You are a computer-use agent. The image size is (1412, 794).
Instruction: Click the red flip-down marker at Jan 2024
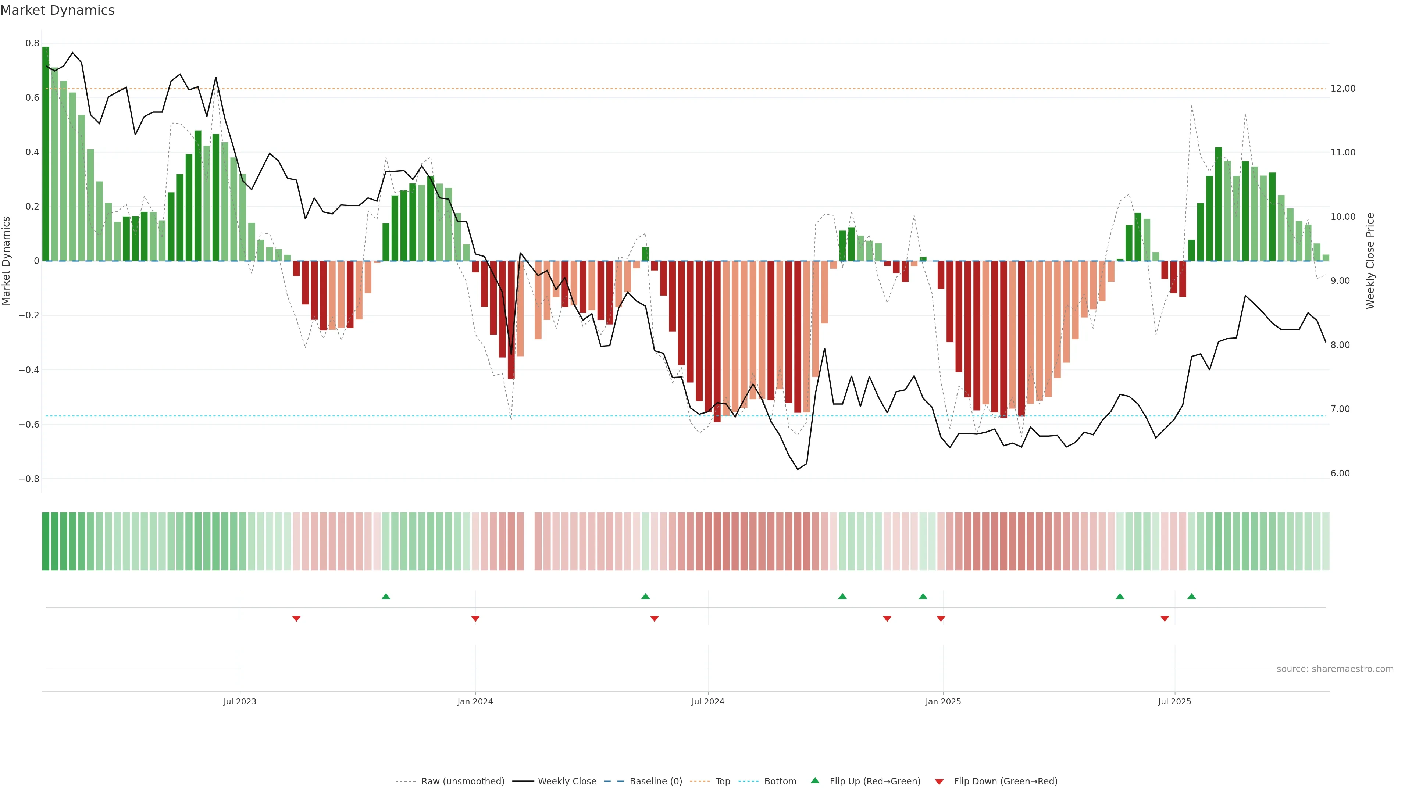tap(475, 619)
